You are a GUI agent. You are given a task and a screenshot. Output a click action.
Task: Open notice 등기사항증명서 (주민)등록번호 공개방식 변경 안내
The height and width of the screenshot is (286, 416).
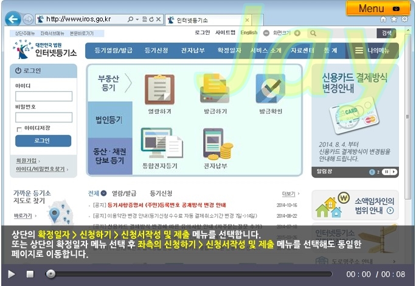[x=167, y=205]
